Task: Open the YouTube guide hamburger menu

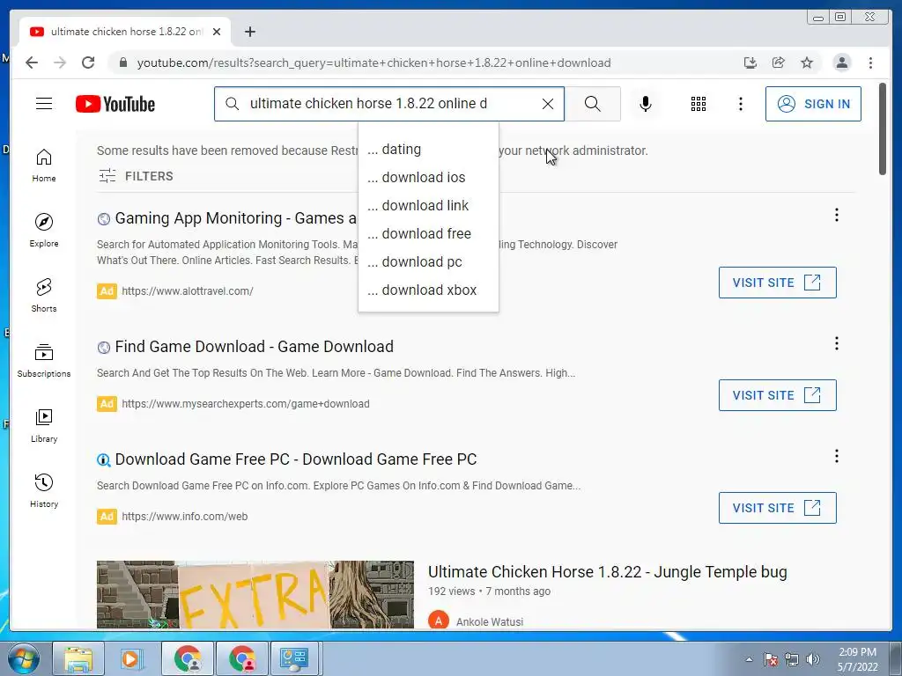Action: coord(44,104)
